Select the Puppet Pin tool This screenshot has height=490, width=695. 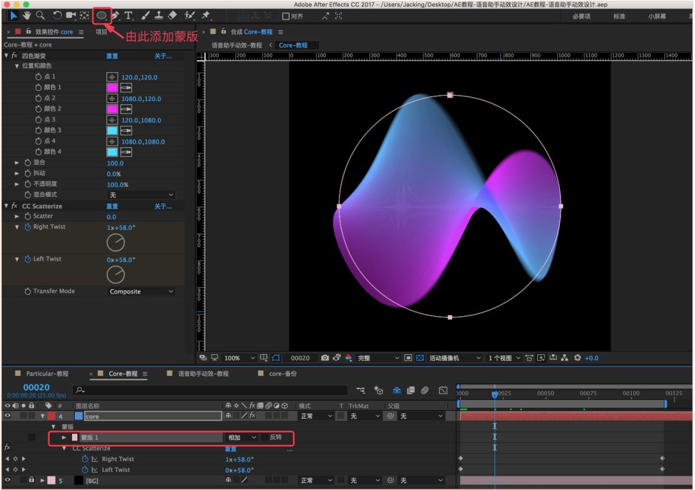pyautogui.click(x=206, y=16)
